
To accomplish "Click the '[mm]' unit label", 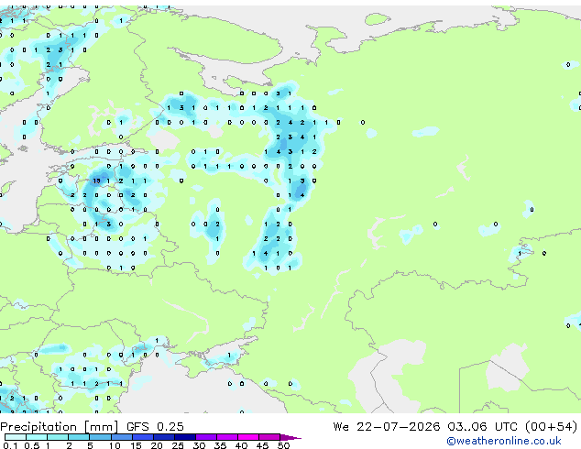I will click(x=102, y=427).
